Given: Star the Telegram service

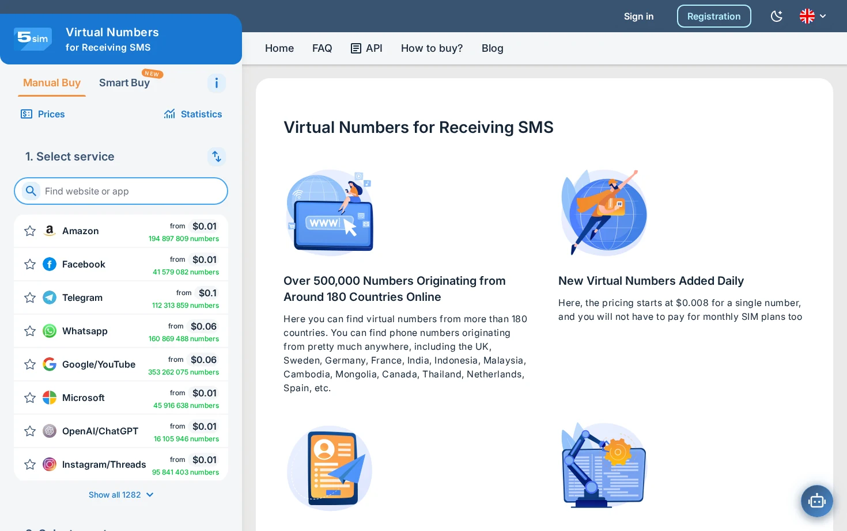Looking at the screenshot, I should [30, 298].
